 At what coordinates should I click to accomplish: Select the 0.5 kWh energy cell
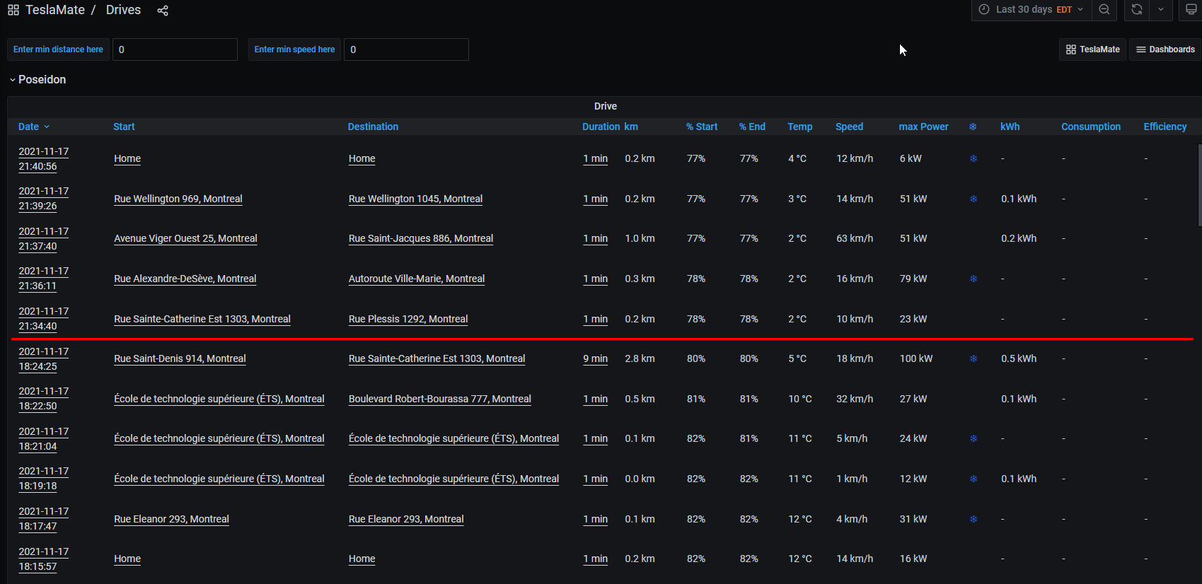point(1019,358)
